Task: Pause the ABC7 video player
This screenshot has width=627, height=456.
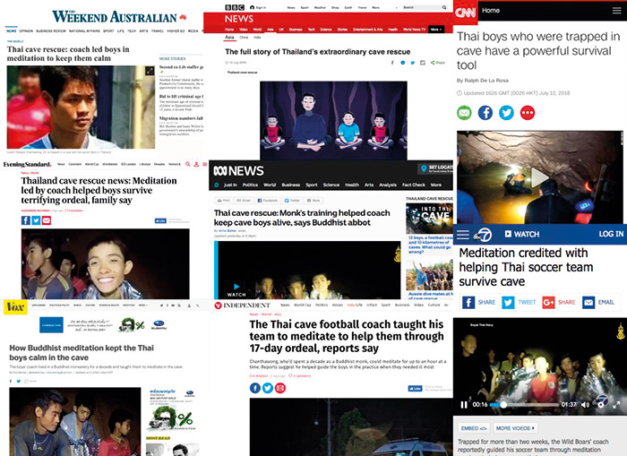Action: [463, 405]
